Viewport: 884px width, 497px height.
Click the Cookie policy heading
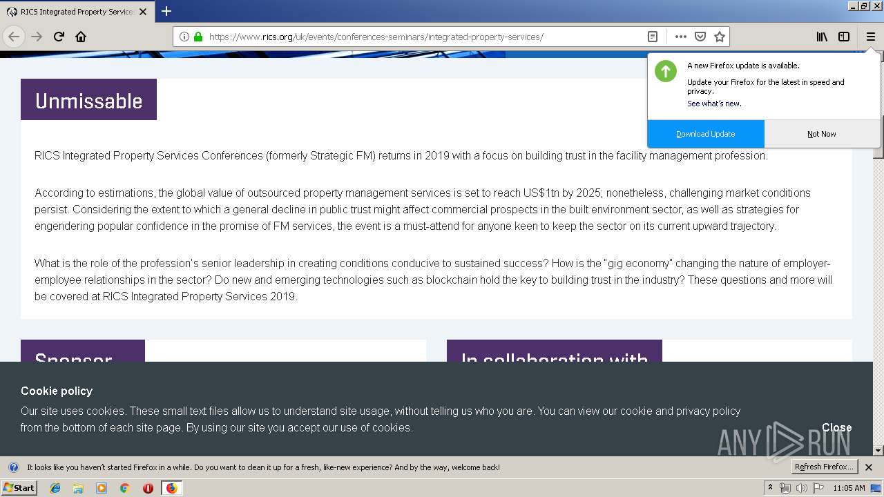[57, 391]
